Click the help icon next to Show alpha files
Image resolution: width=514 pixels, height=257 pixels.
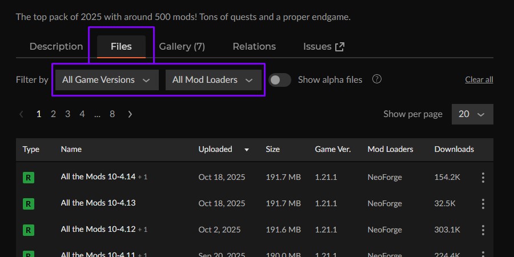coord(376,79)
